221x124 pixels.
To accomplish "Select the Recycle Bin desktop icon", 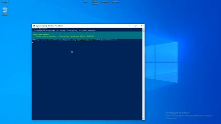I will pos(5,11).
